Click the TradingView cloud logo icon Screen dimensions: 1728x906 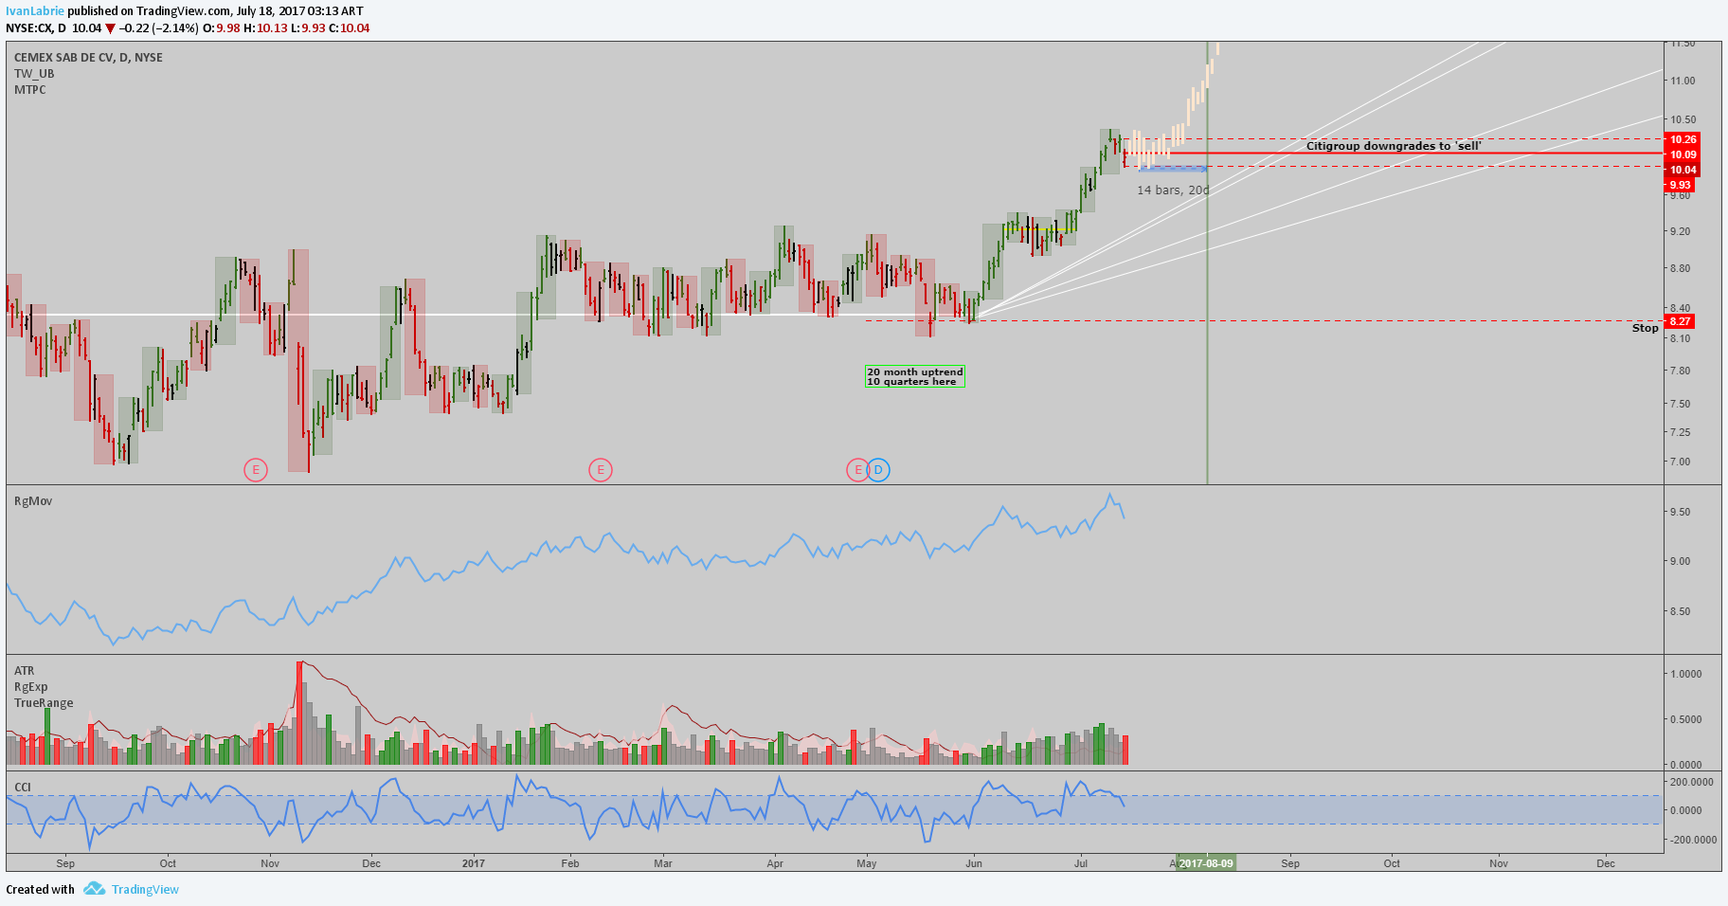pos(94,889)
